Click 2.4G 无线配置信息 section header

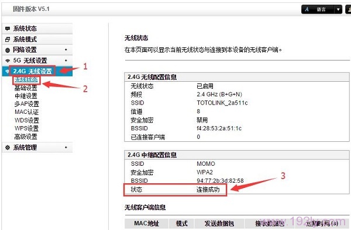(152, 77)
